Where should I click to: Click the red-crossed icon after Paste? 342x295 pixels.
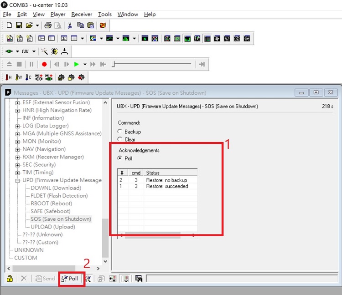[103, 25]
